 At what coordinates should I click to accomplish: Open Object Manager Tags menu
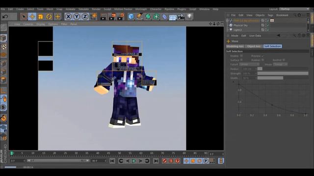pyautogui.click(x=270, y=15)
